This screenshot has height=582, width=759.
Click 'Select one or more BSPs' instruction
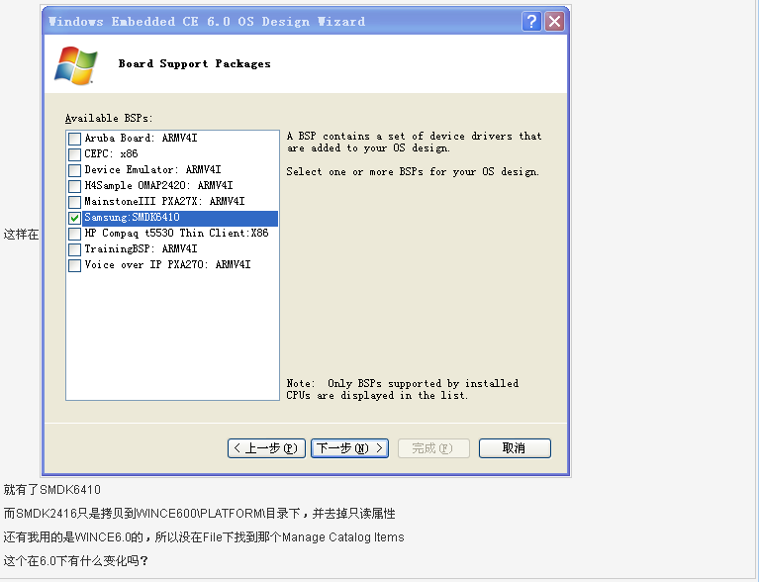click(x=413, y=172)
